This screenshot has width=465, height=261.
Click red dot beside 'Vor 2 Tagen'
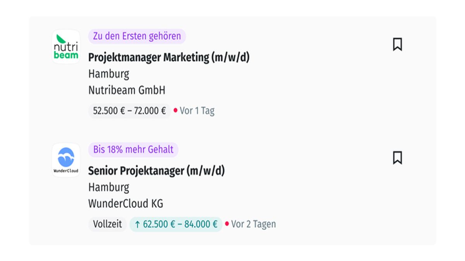pyautogui.click(x=227, y=224)
